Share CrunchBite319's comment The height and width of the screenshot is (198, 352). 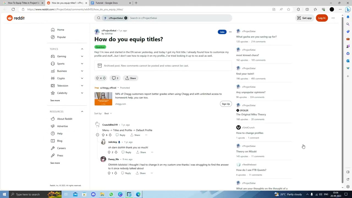[x=135, y=135]
